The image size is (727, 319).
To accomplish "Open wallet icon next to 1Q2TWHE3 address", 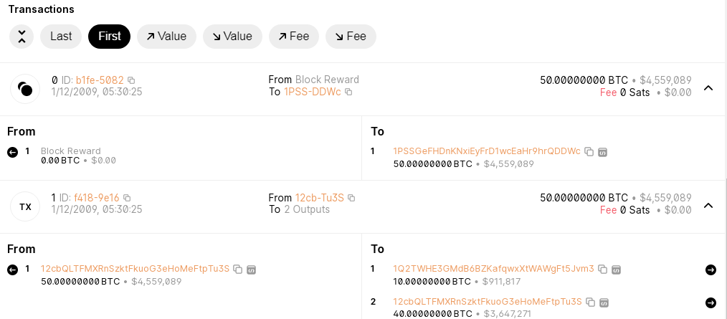I will tap(616, 270).
